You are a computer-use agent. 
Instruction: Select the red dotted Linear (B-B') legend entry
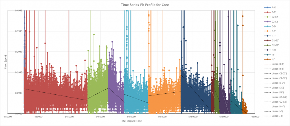(x=274, y=64)
